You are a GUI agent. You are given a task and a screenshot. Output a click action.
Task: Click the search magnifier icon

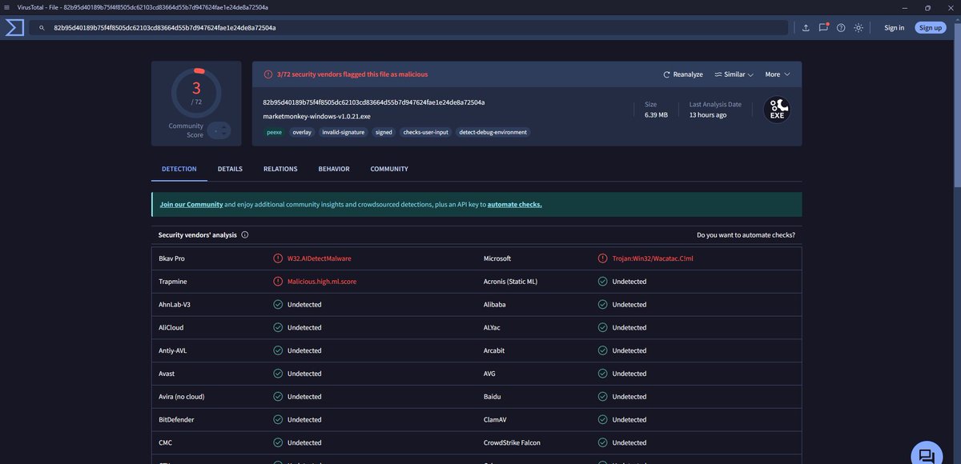pos(42,27)
